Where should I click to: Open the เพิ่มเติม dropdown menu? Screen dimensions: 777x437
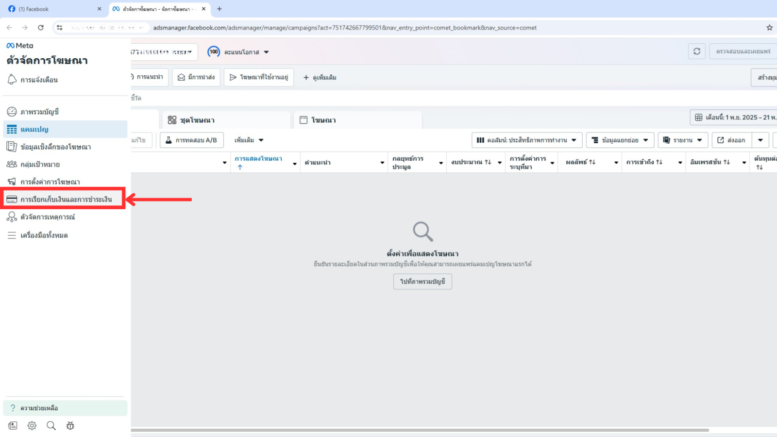249,140
